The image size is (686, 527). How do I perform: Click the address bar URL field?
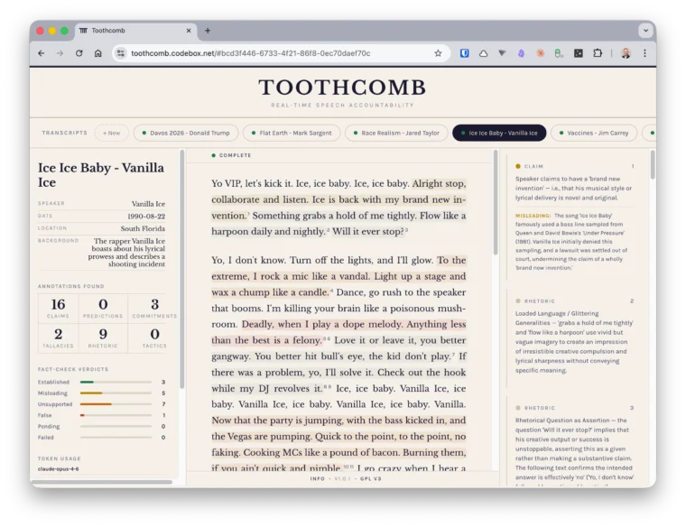click(280, 53)
